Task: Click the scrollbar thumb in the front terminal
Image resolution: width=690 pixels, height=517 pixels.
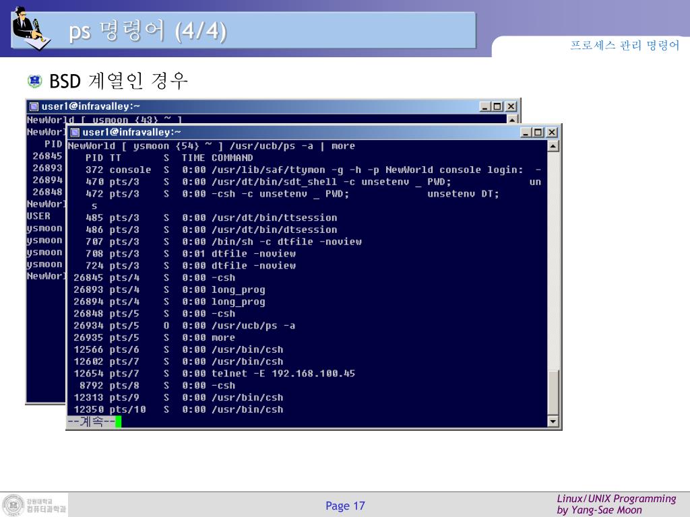Action: [553, 392]
